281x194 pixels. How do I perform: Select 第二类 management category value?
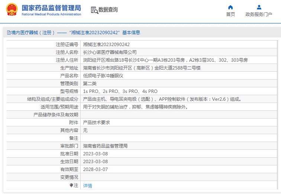(x=90, y=84)
